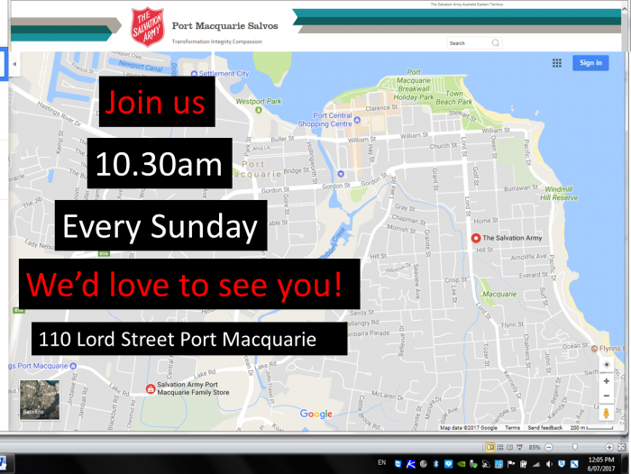Screen dimensions: 631x474
Task: Open the Google apps grid icon
Action: click(x=557, y=63)
